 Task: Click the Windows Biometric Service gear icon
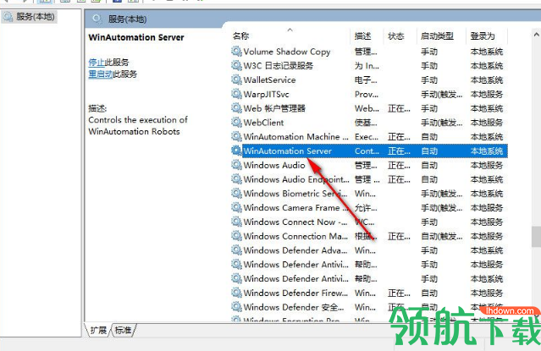pos(236,194)
